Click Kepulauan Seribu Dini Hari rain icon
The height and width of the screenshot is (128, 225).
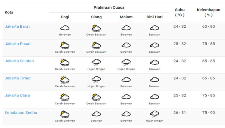point(154,114)
